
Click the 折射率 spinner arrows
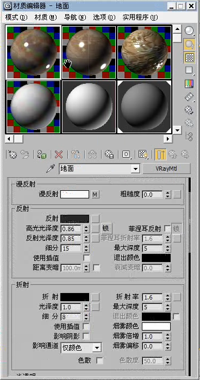(167, 297)
